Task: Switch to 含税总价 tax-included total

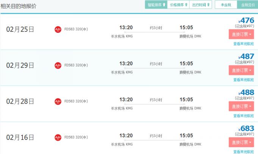Action: 247,5
